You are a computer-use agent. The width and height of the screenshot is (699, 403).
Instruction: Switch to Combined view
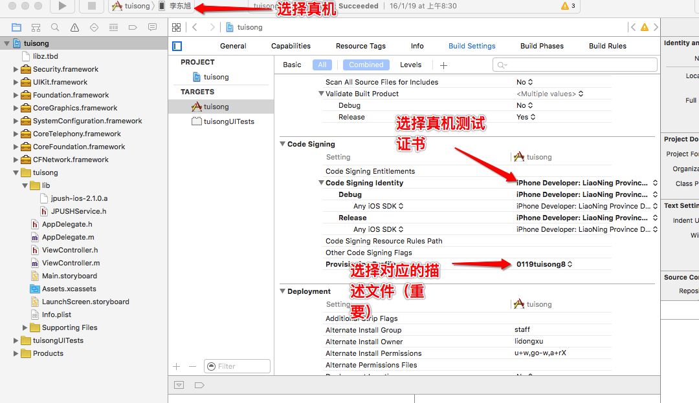(x=366, y=65)
